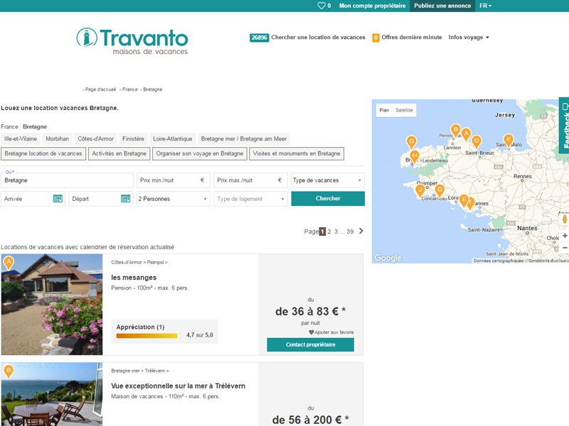
Task: Open les mesanges house photo
Action: pyautogui.click(x=52, y=305)
